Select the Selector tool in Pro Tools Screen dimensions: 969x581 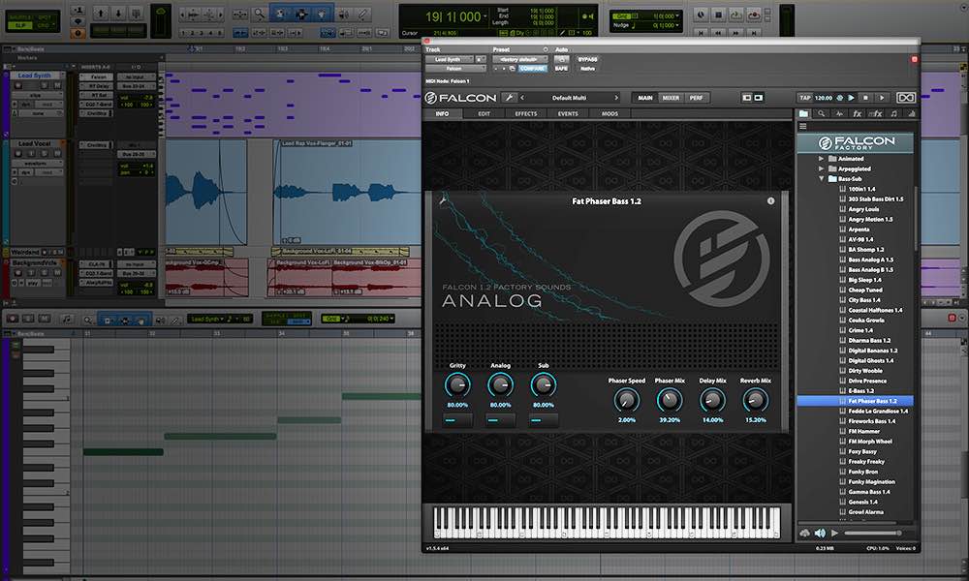pos(301,14)
